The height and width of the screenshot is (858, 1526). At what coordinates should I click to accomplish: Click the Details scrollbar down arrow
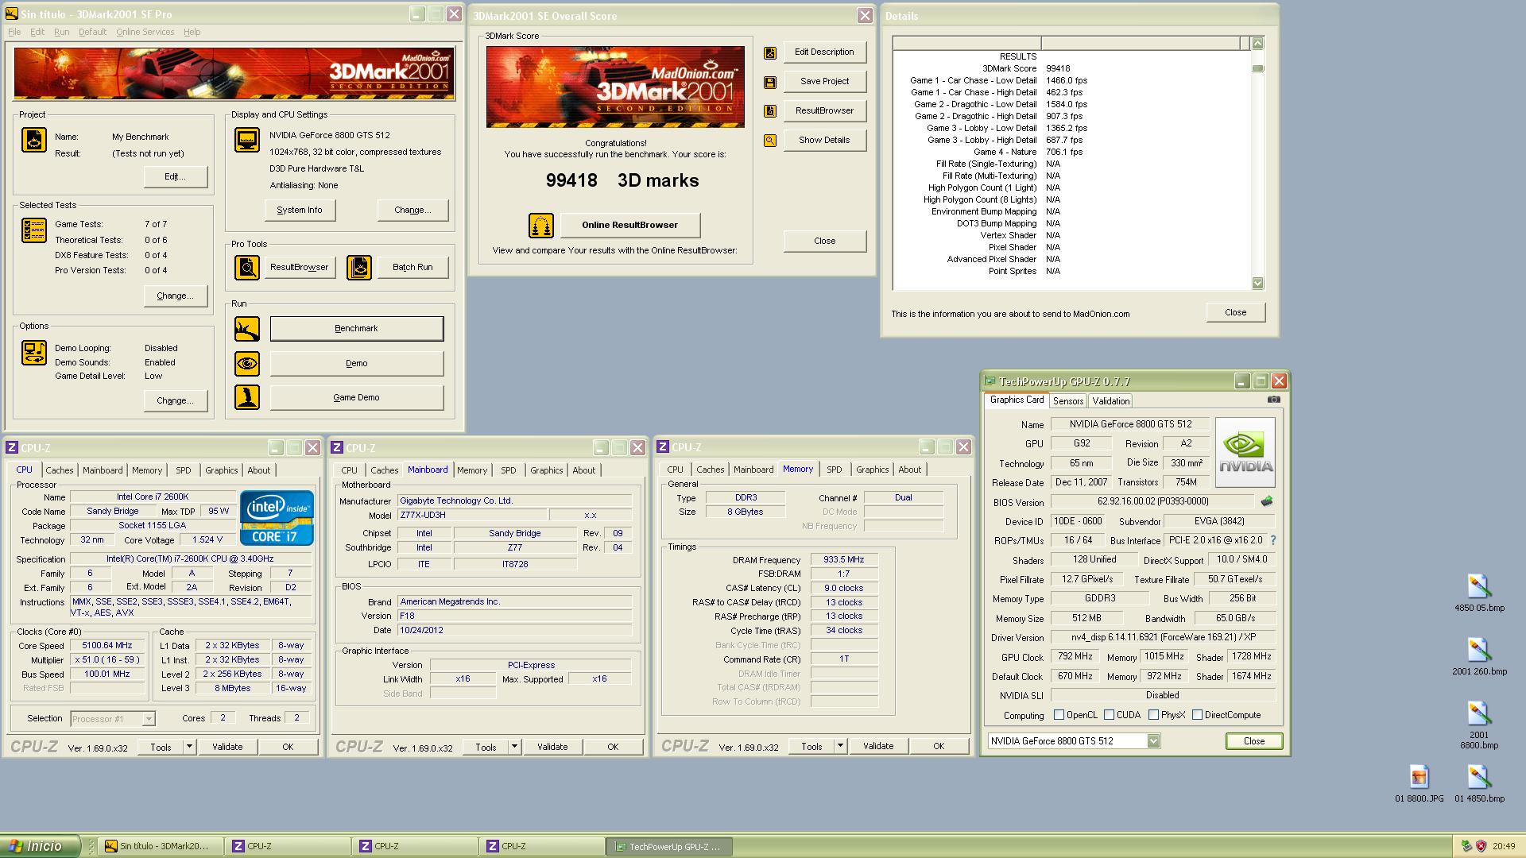(1257, 284)
